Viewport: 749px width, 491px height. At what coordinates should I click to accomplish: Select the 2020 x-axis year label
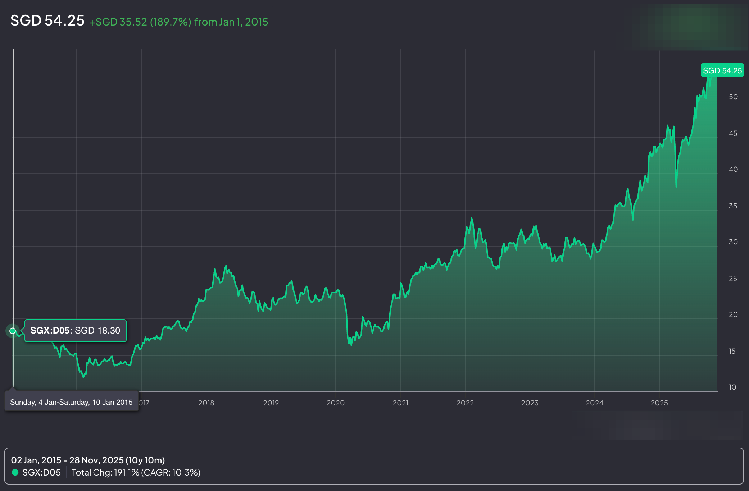[336, 403]
